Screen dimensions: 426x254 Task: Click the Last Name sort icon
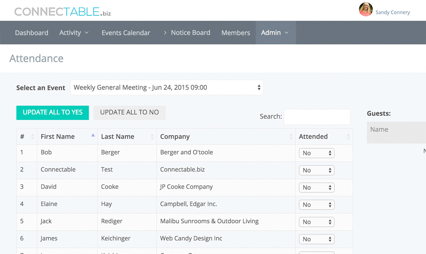click(152, 137)
